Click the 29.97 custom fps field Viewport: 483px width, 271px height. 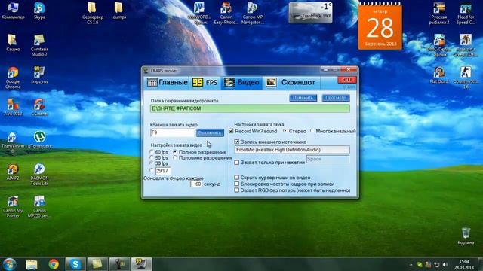click(163, 171)
